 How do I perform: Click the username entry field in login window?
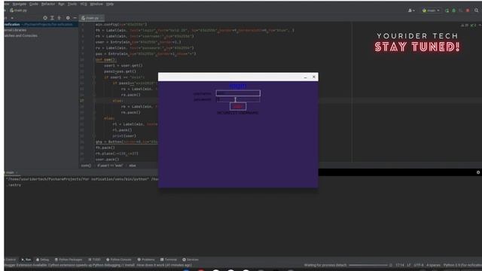(238, 93)
